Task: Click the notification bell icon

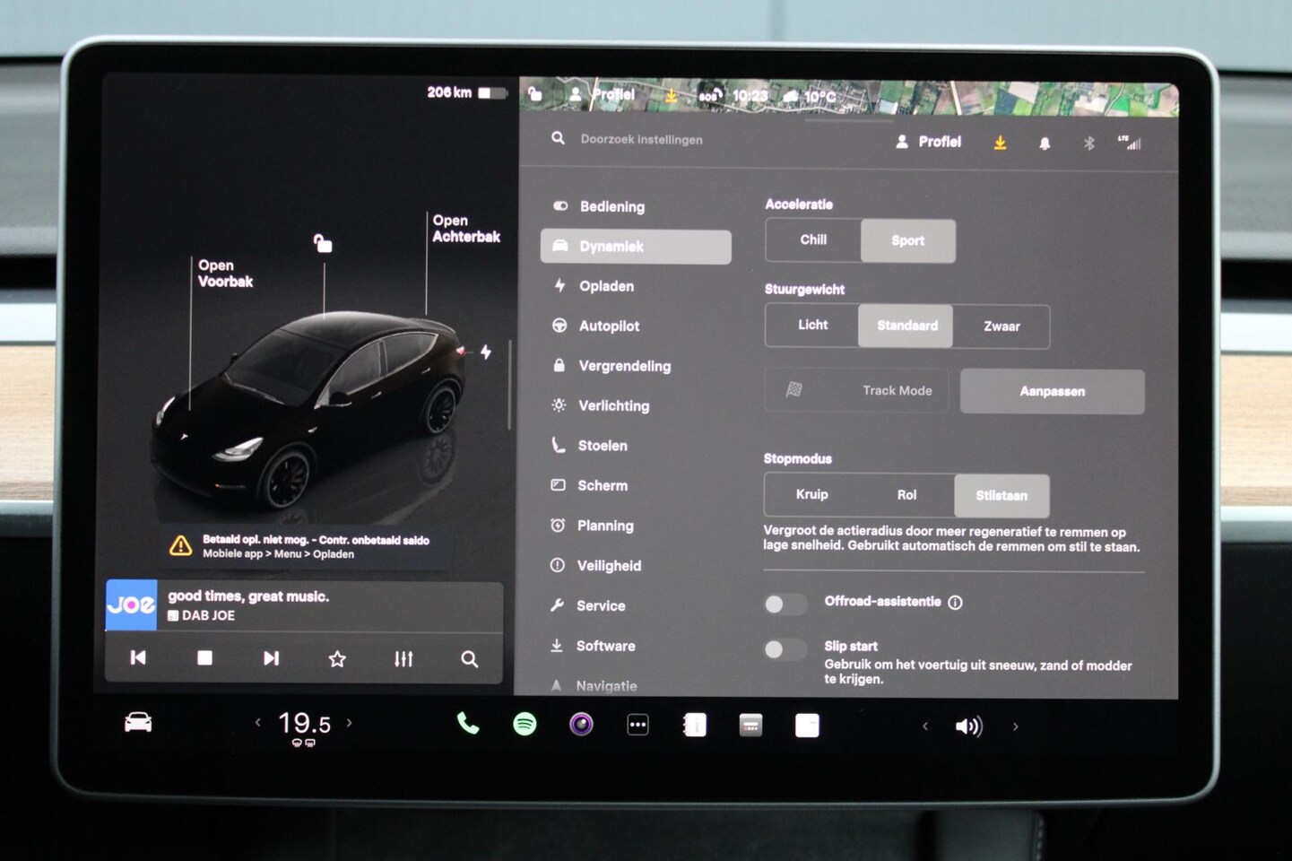Action: click(x=1045, y=143)
